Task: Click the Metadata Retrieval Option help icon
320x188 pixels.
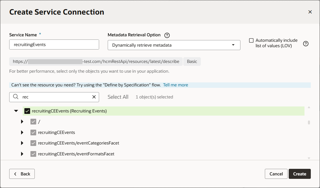Action: click(x=167, y=35)
